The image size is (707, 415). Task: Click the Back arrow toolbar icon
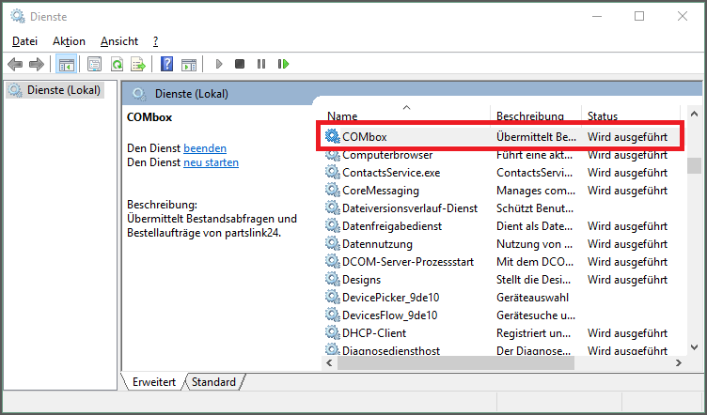click(15, 65)
